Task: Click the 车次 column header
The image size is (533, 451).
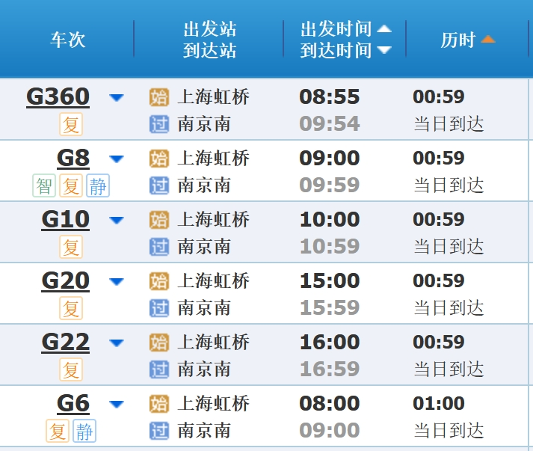Action: (68, 40)
